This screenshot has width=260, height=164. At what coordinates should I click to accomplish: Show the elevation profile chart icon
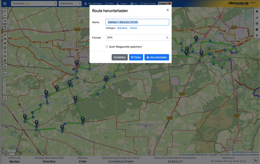[x=5, y=74]
